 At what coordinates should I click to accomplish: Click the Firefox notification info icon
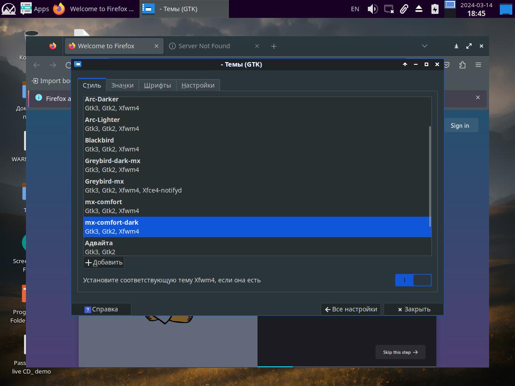click(x=38, y=97)
